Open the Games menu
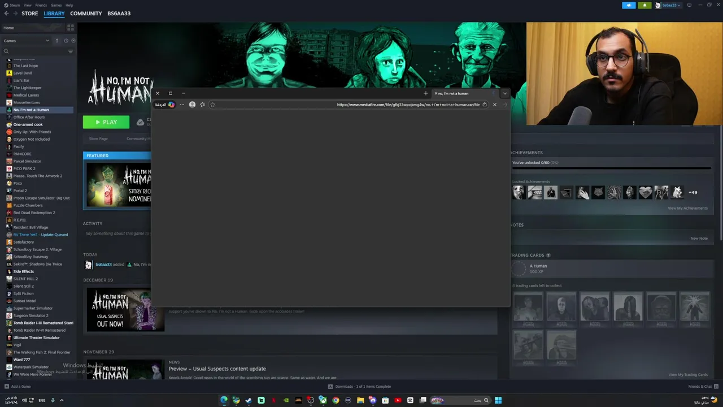The width and height of the screenshot is (723, 407). (x=56, y=5)
